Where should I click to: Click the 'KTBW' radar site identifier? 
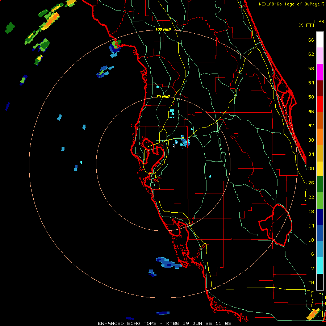click(x=173, y=323)
